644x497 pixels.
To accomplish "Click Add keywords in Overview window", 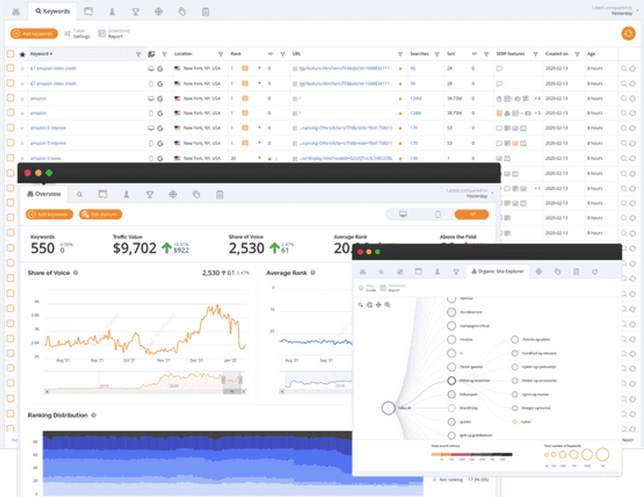I will coord(49,214).
